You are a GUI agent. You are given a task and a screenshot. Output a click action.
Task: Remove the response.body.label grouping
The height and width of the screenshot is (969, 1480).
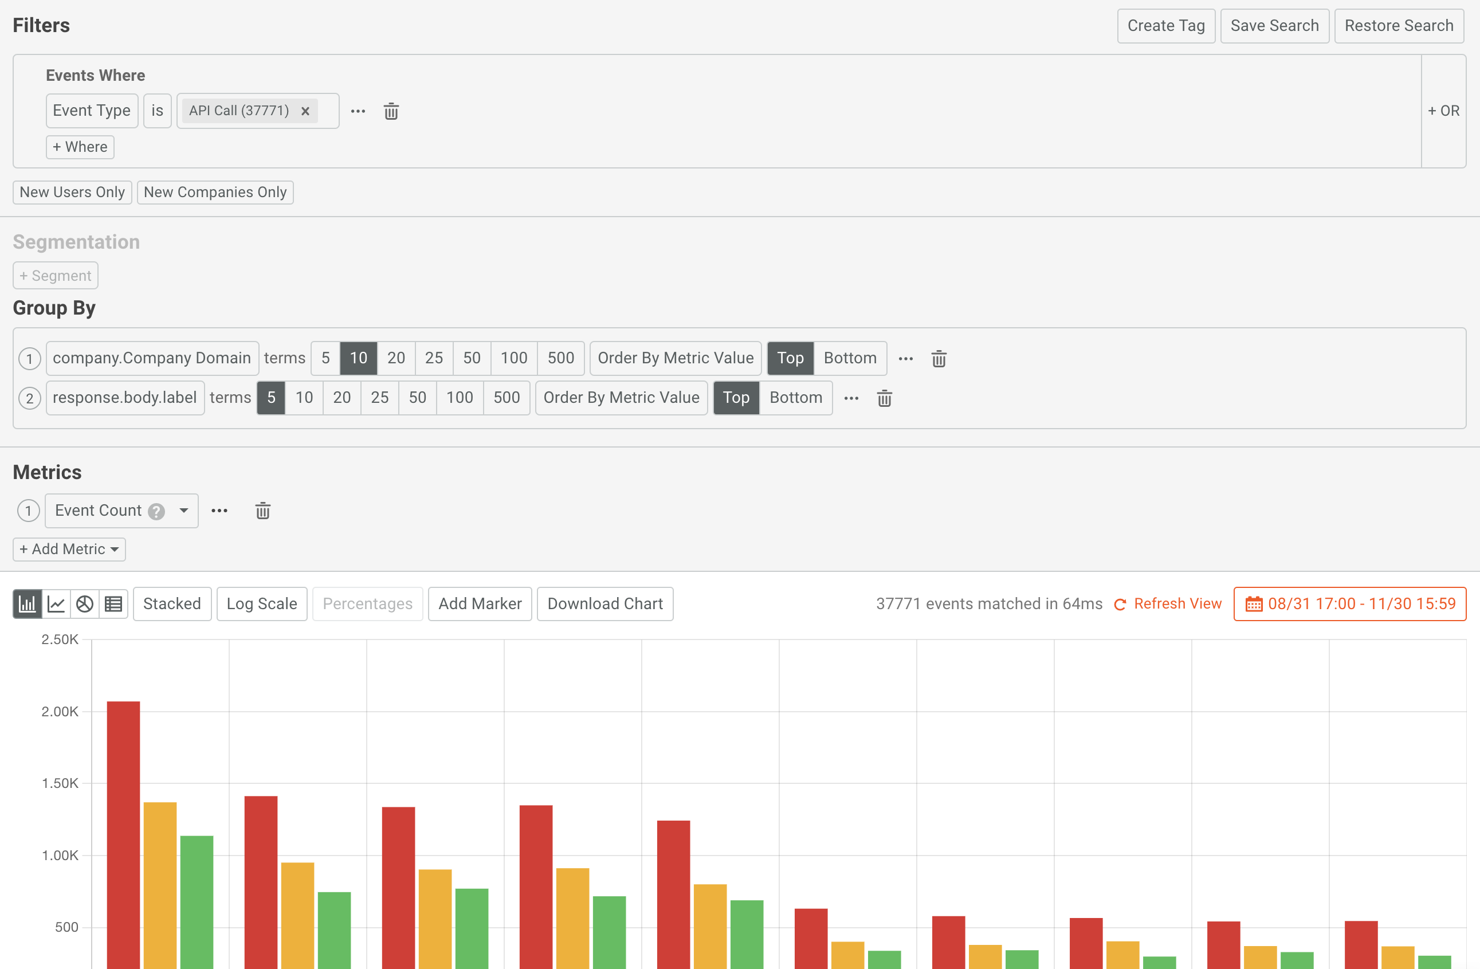(884, 398)
